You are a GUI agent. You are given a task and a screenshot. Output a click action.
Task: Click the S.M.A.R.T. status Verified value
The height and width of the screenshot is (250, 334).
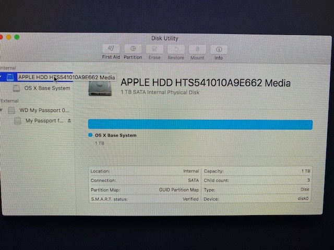[x=190, y=199]
